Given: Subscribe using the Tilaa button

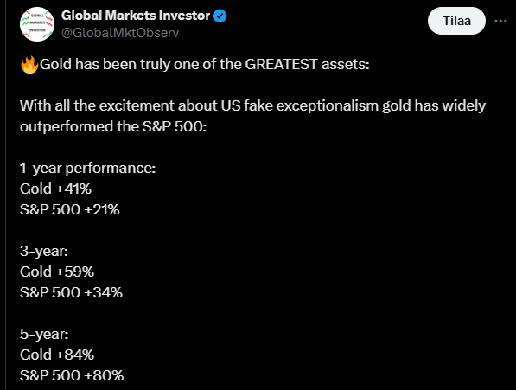Looking at the screenshot, I should 456,21.
